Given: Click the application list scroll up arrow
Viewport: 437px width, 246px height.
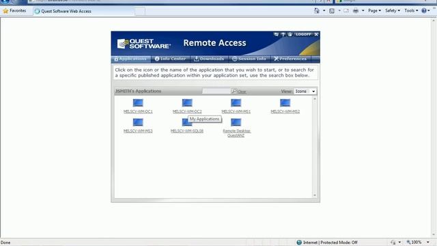Looking at the screenshot, I should pyautogui.click(x=315, y=99).
